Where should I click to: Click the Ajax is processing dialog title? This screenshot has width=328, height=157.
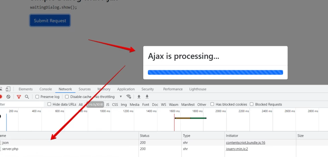coord(183,56)
